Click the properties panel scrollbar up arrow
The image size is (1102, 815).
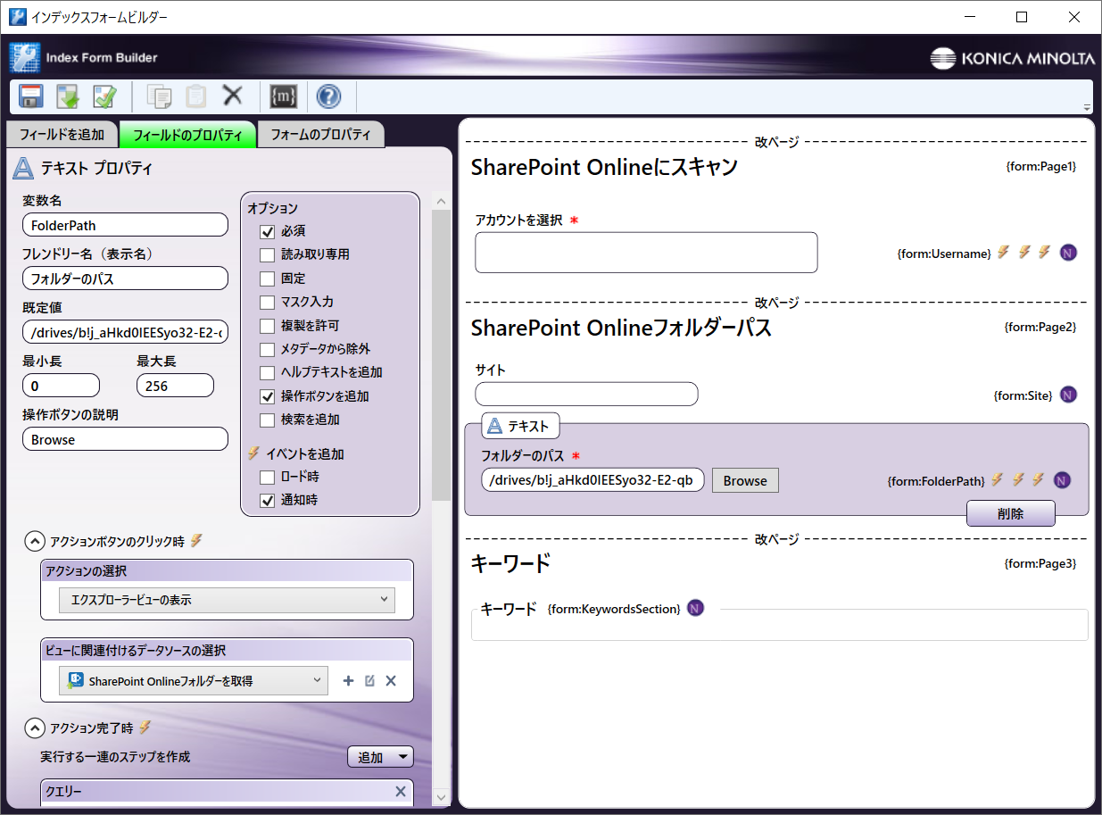coord(442,200)
